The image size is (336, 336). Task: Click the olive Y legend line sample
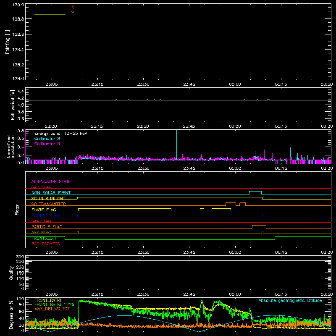click(50, 14)
